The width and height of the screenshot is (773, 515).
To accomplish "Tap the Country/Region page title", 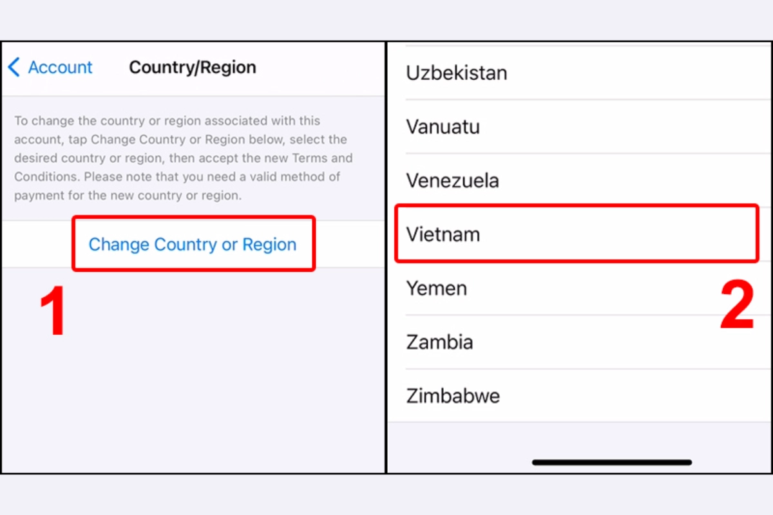I will tap(193, 67).
